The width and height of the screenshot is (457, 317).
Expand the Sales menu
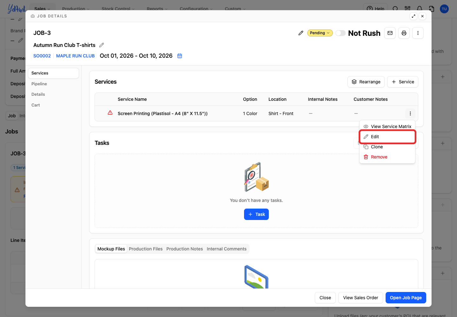[x=42, y=9]
